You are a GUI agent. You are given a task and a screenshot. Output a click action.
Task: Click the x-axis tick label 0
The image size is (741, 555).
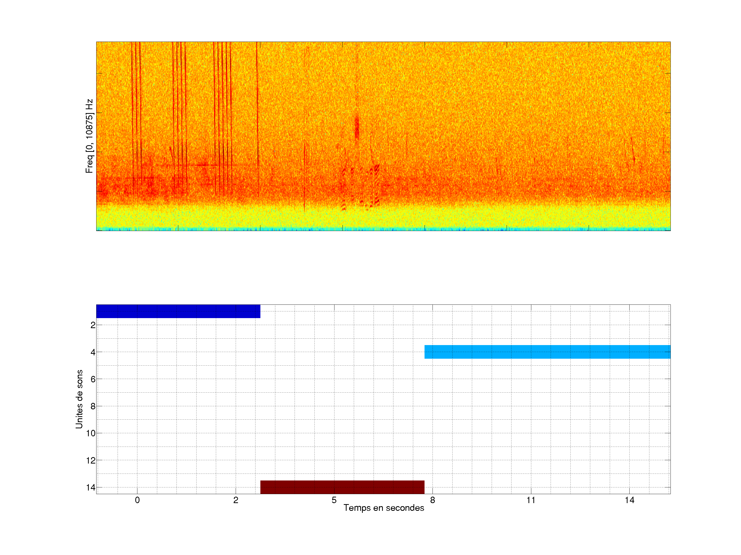137,500
